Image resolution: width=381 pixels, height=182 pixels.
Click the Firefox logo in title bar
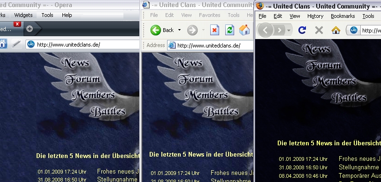(x=260, y=6)
